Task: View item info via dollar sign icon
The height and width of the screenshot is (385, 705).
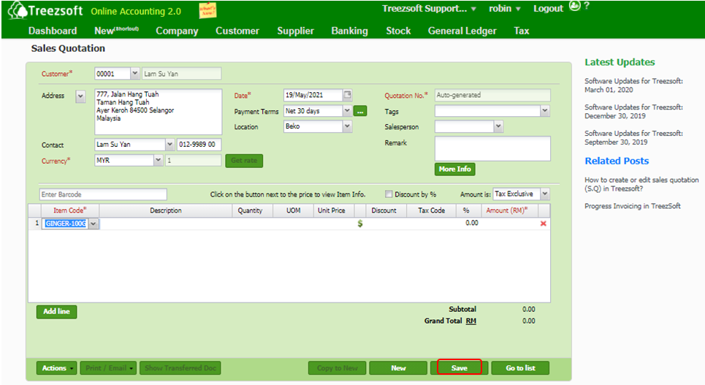Action: pos(359,223)
